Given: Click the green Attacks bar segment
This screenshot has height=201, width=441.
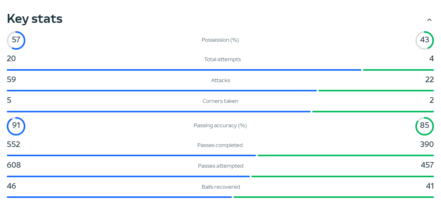Looking at the screenshot, I should pos(376,91).
